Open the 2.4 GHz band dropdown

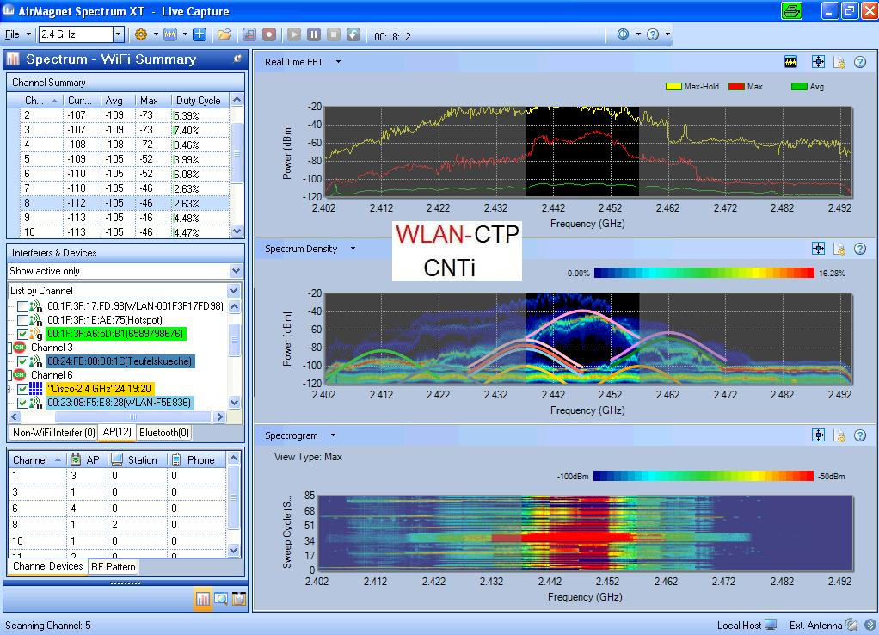click(x=118, y=34)
